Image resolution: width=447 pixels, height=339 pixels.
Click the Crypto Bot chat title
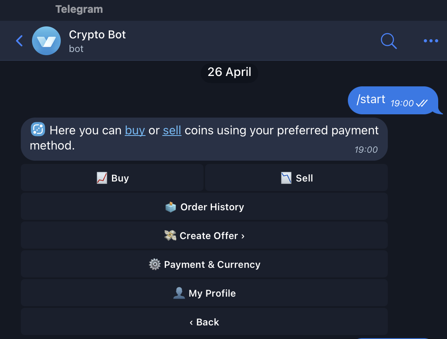(x=97, y=35)
